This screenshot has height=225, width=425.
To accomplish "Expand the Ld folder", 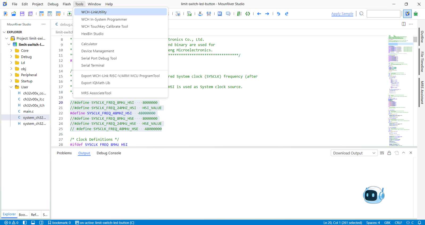I will tap(11, 63).
